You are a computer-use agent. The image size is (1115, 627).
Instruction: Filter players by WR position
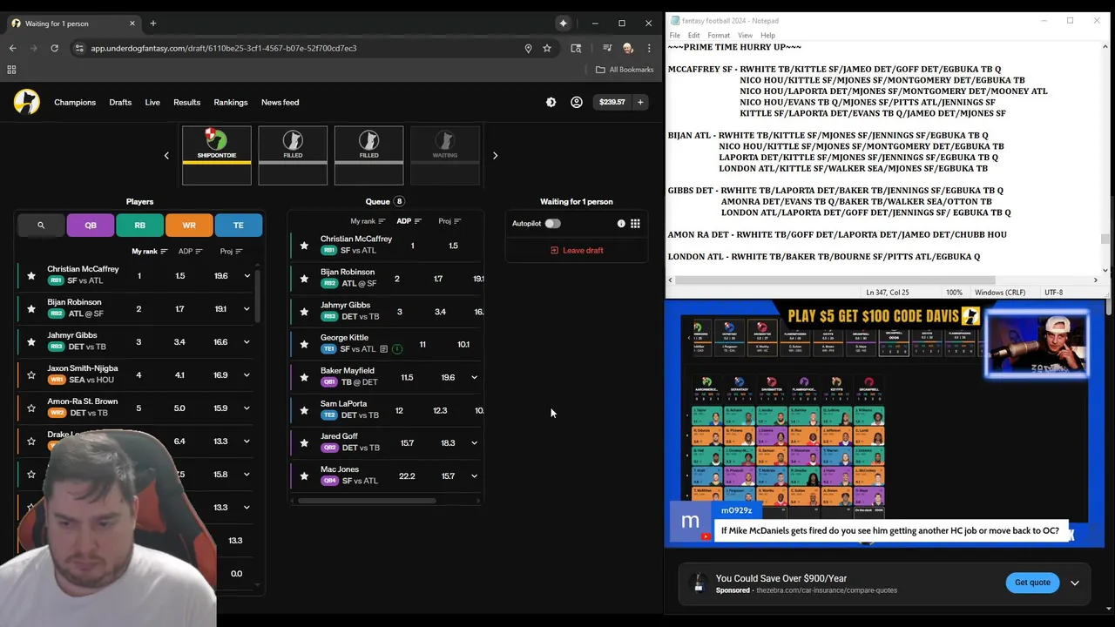click(x=189, y=225)
